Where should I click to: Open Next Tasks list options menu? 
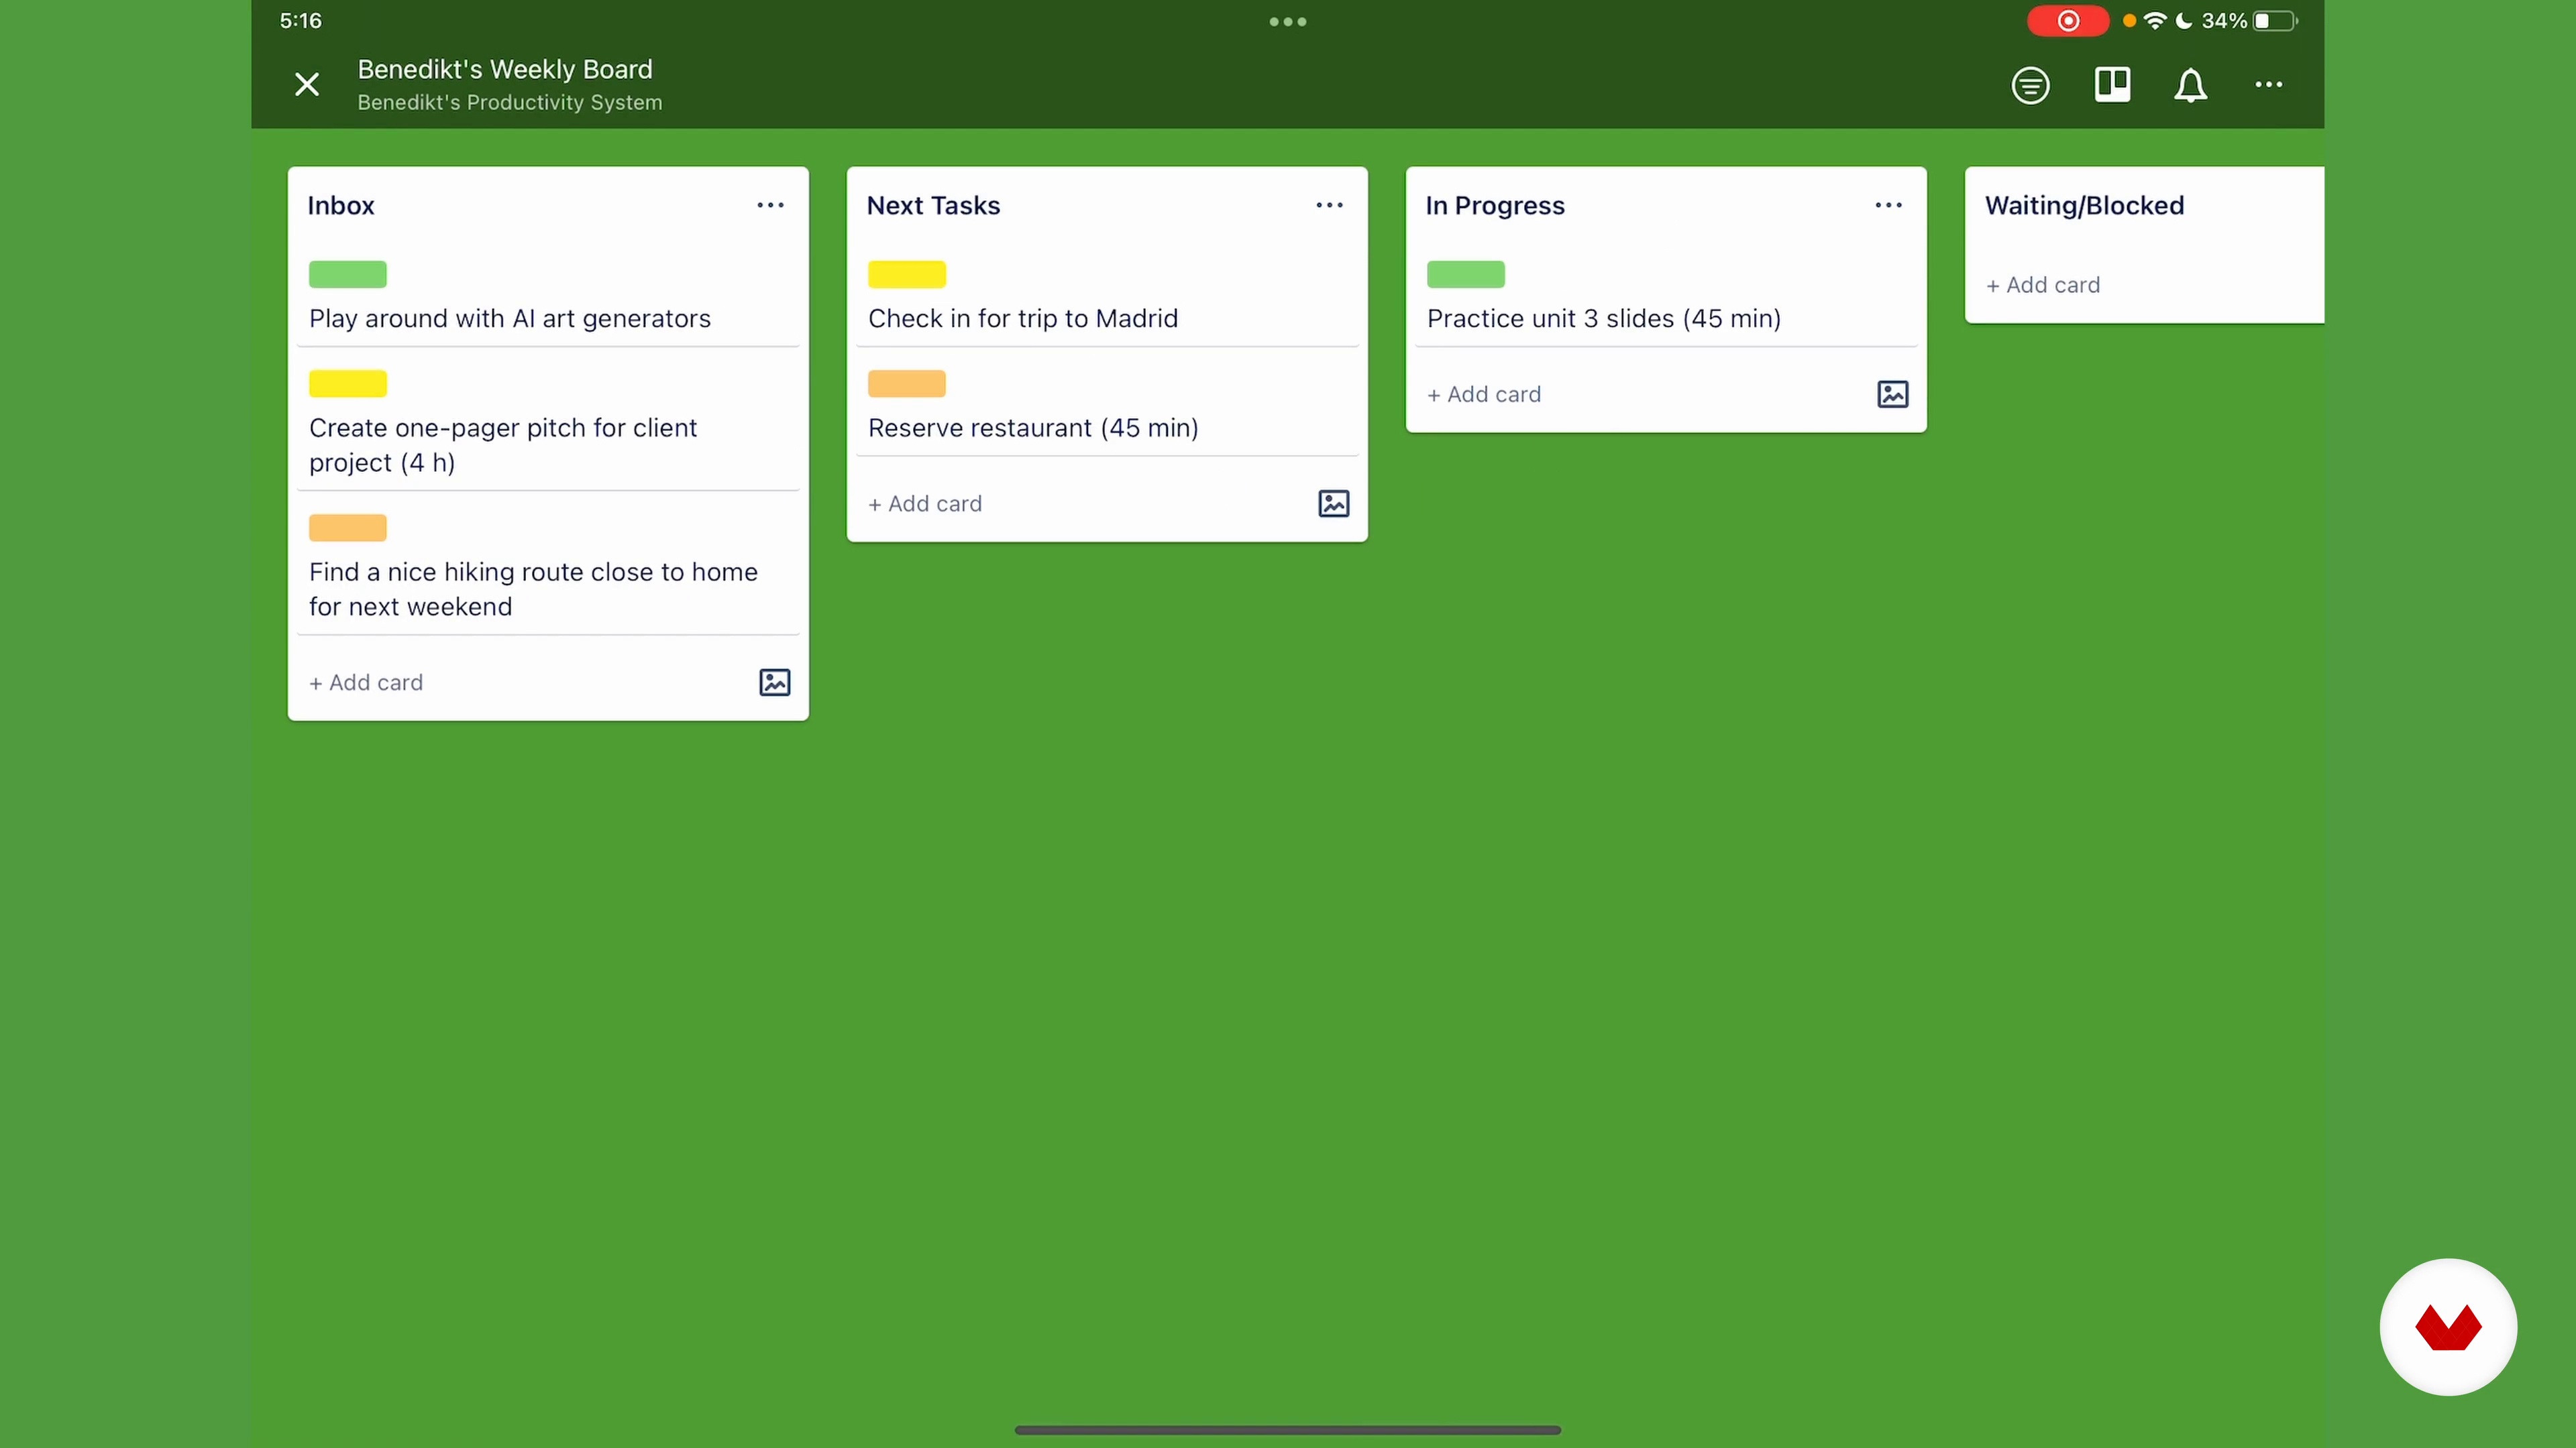[1329, 205]
